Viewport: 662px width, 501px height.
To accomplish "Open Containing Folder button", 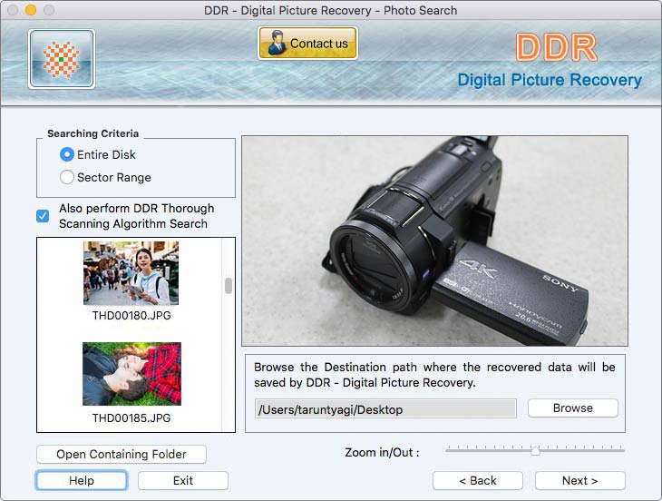I will [122, 454].
